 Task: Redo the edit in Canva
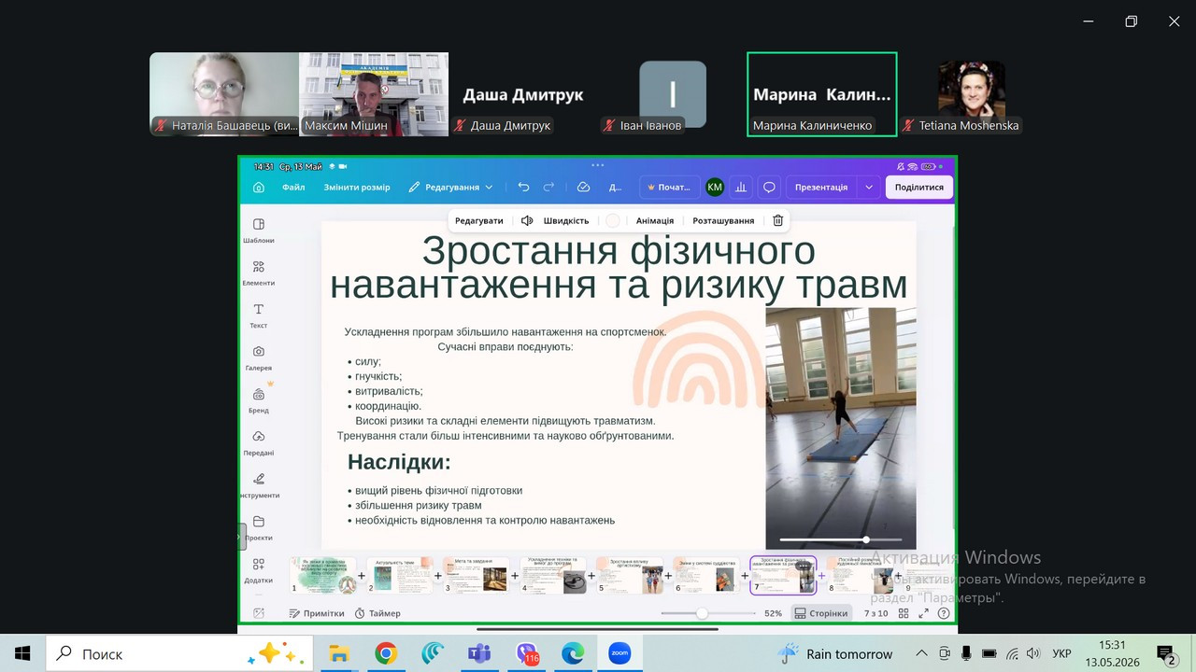(548, 187)
